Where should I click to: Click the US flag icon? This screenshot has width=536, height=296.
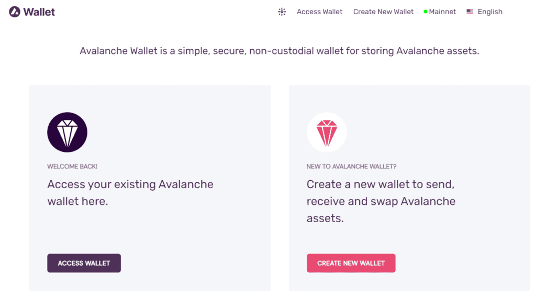[x=470, y=12]
